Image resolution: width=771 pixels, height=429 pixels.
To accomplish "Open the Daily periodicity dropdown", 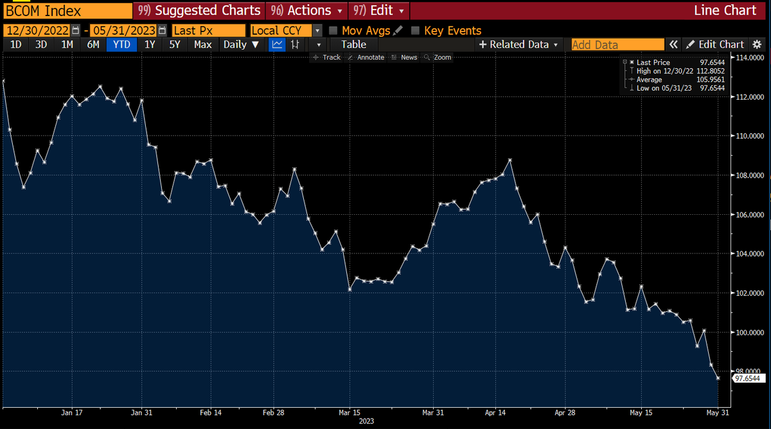I will coord(241,44).
